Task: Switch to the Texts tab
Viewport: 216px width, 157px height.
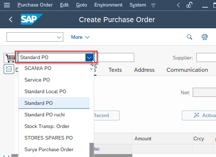Action: pos(115,70)
